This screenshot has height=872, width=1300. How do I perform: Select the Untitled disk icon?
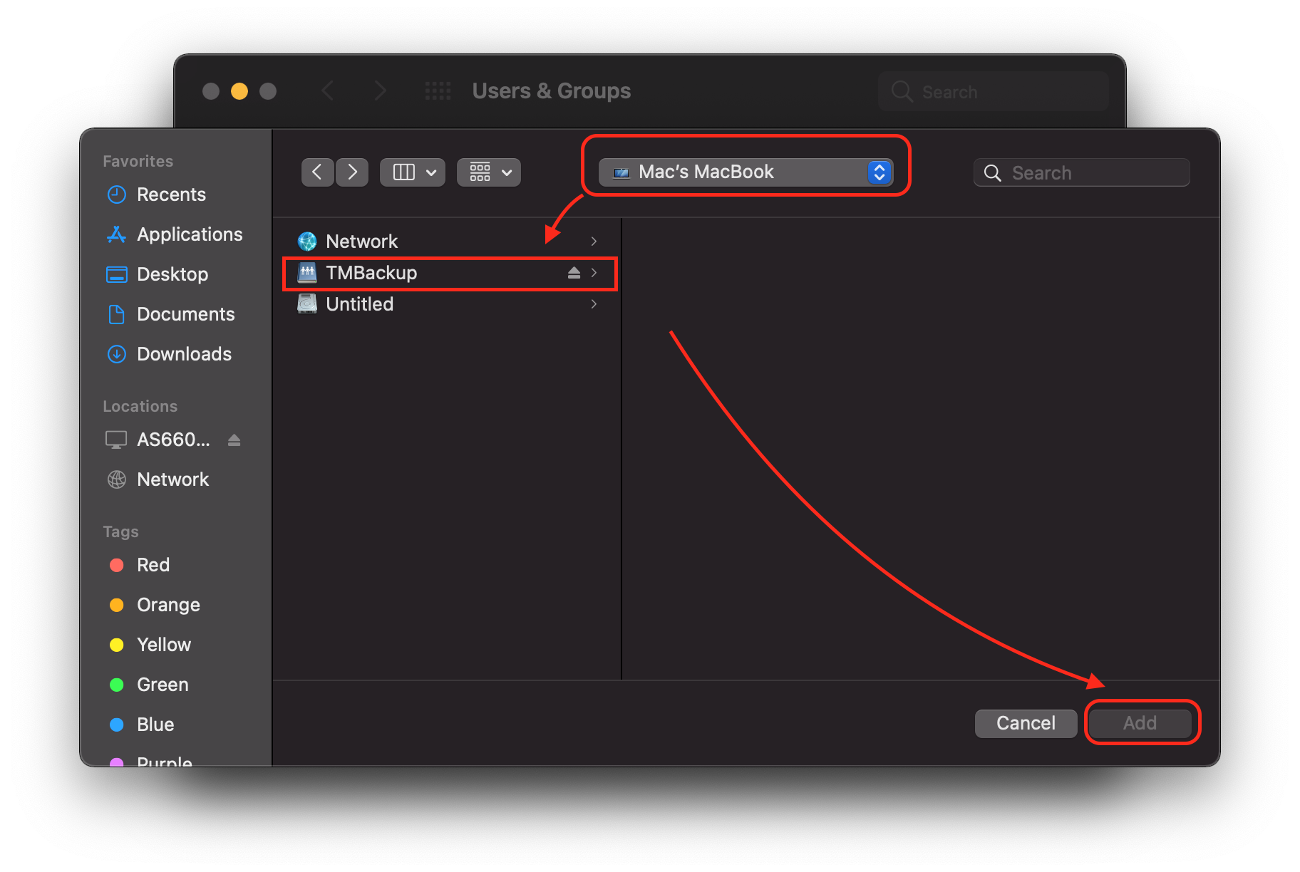point(307,304)
